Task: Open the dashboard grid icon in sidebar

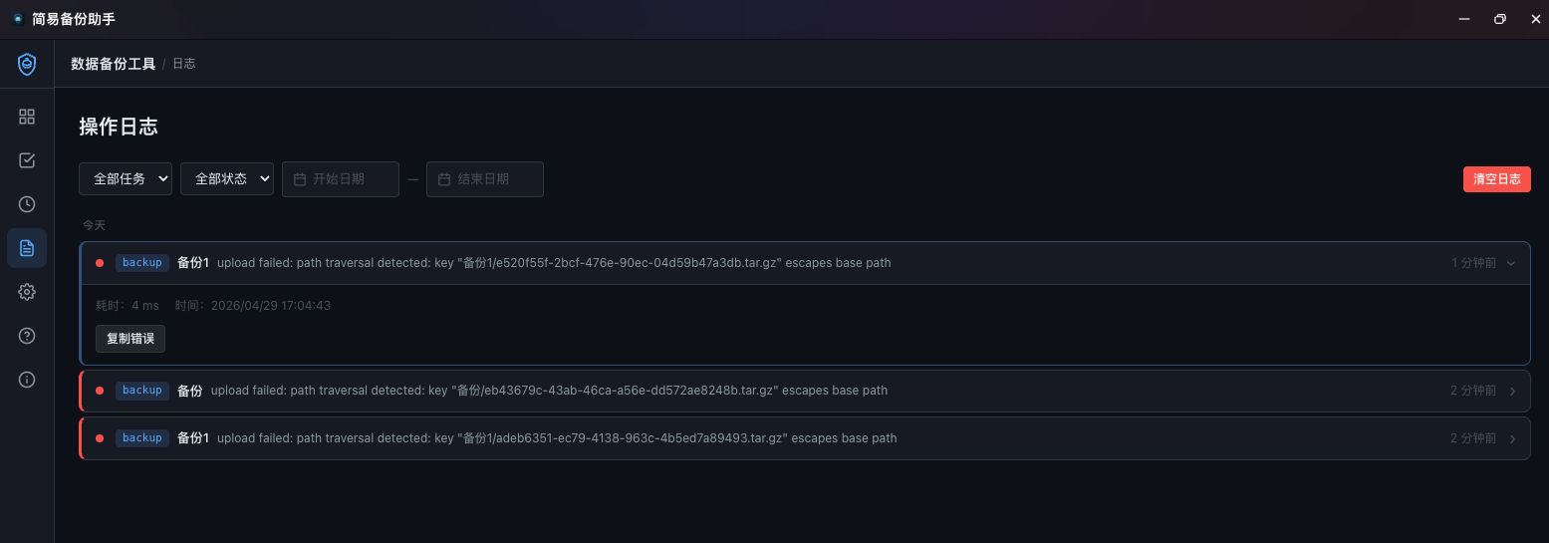Action: pyautogui.click(x=27, y=117)
